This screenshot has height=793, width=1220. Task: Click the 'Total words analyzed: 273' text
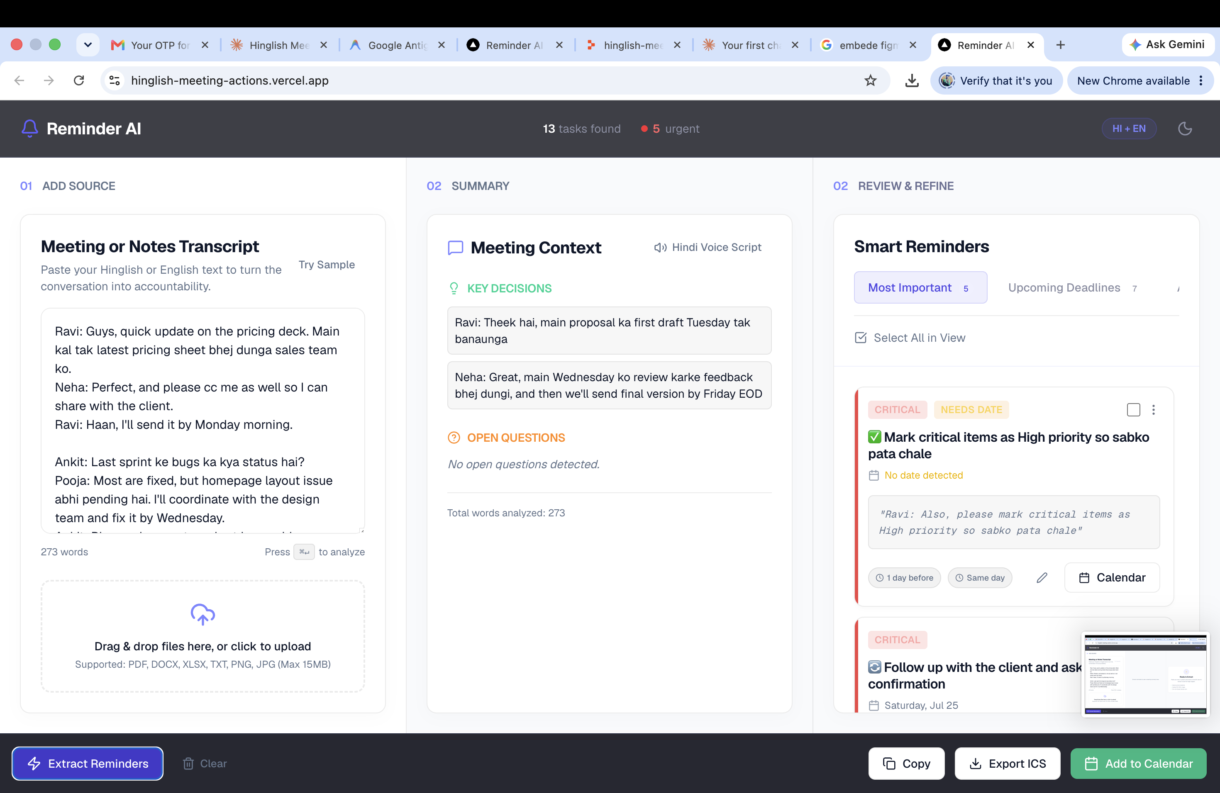506,513
